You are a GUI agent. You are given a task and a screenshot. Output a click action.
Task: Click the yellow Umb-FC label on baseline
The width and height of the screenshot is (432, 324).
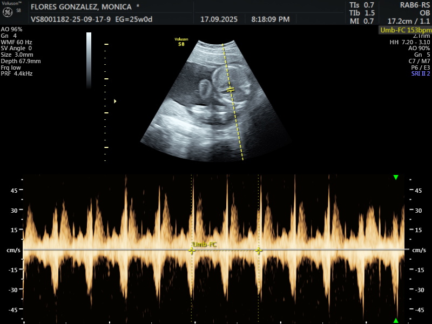[205, 245]
